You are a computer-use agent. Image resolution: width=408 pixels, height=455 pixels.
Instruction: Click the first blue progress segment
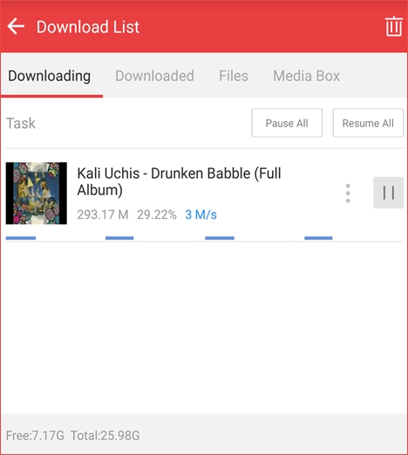pyautogui.click(x=21, y=238)
